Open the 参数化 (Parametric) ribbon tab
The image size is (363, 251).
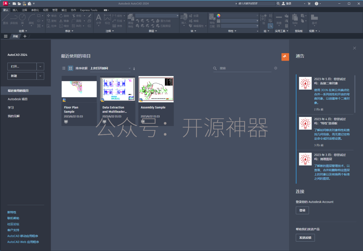35,10
